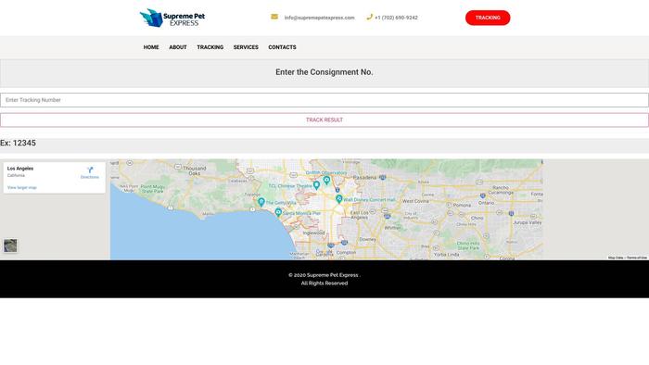The image size is (649, 365).
Task: Open the info@supremepetexpress.com email link
Action: pyautogui.click(x=319, y=18)
